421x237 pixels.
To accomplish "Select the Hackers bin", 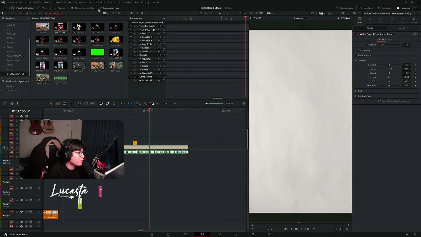I will 11,30.
